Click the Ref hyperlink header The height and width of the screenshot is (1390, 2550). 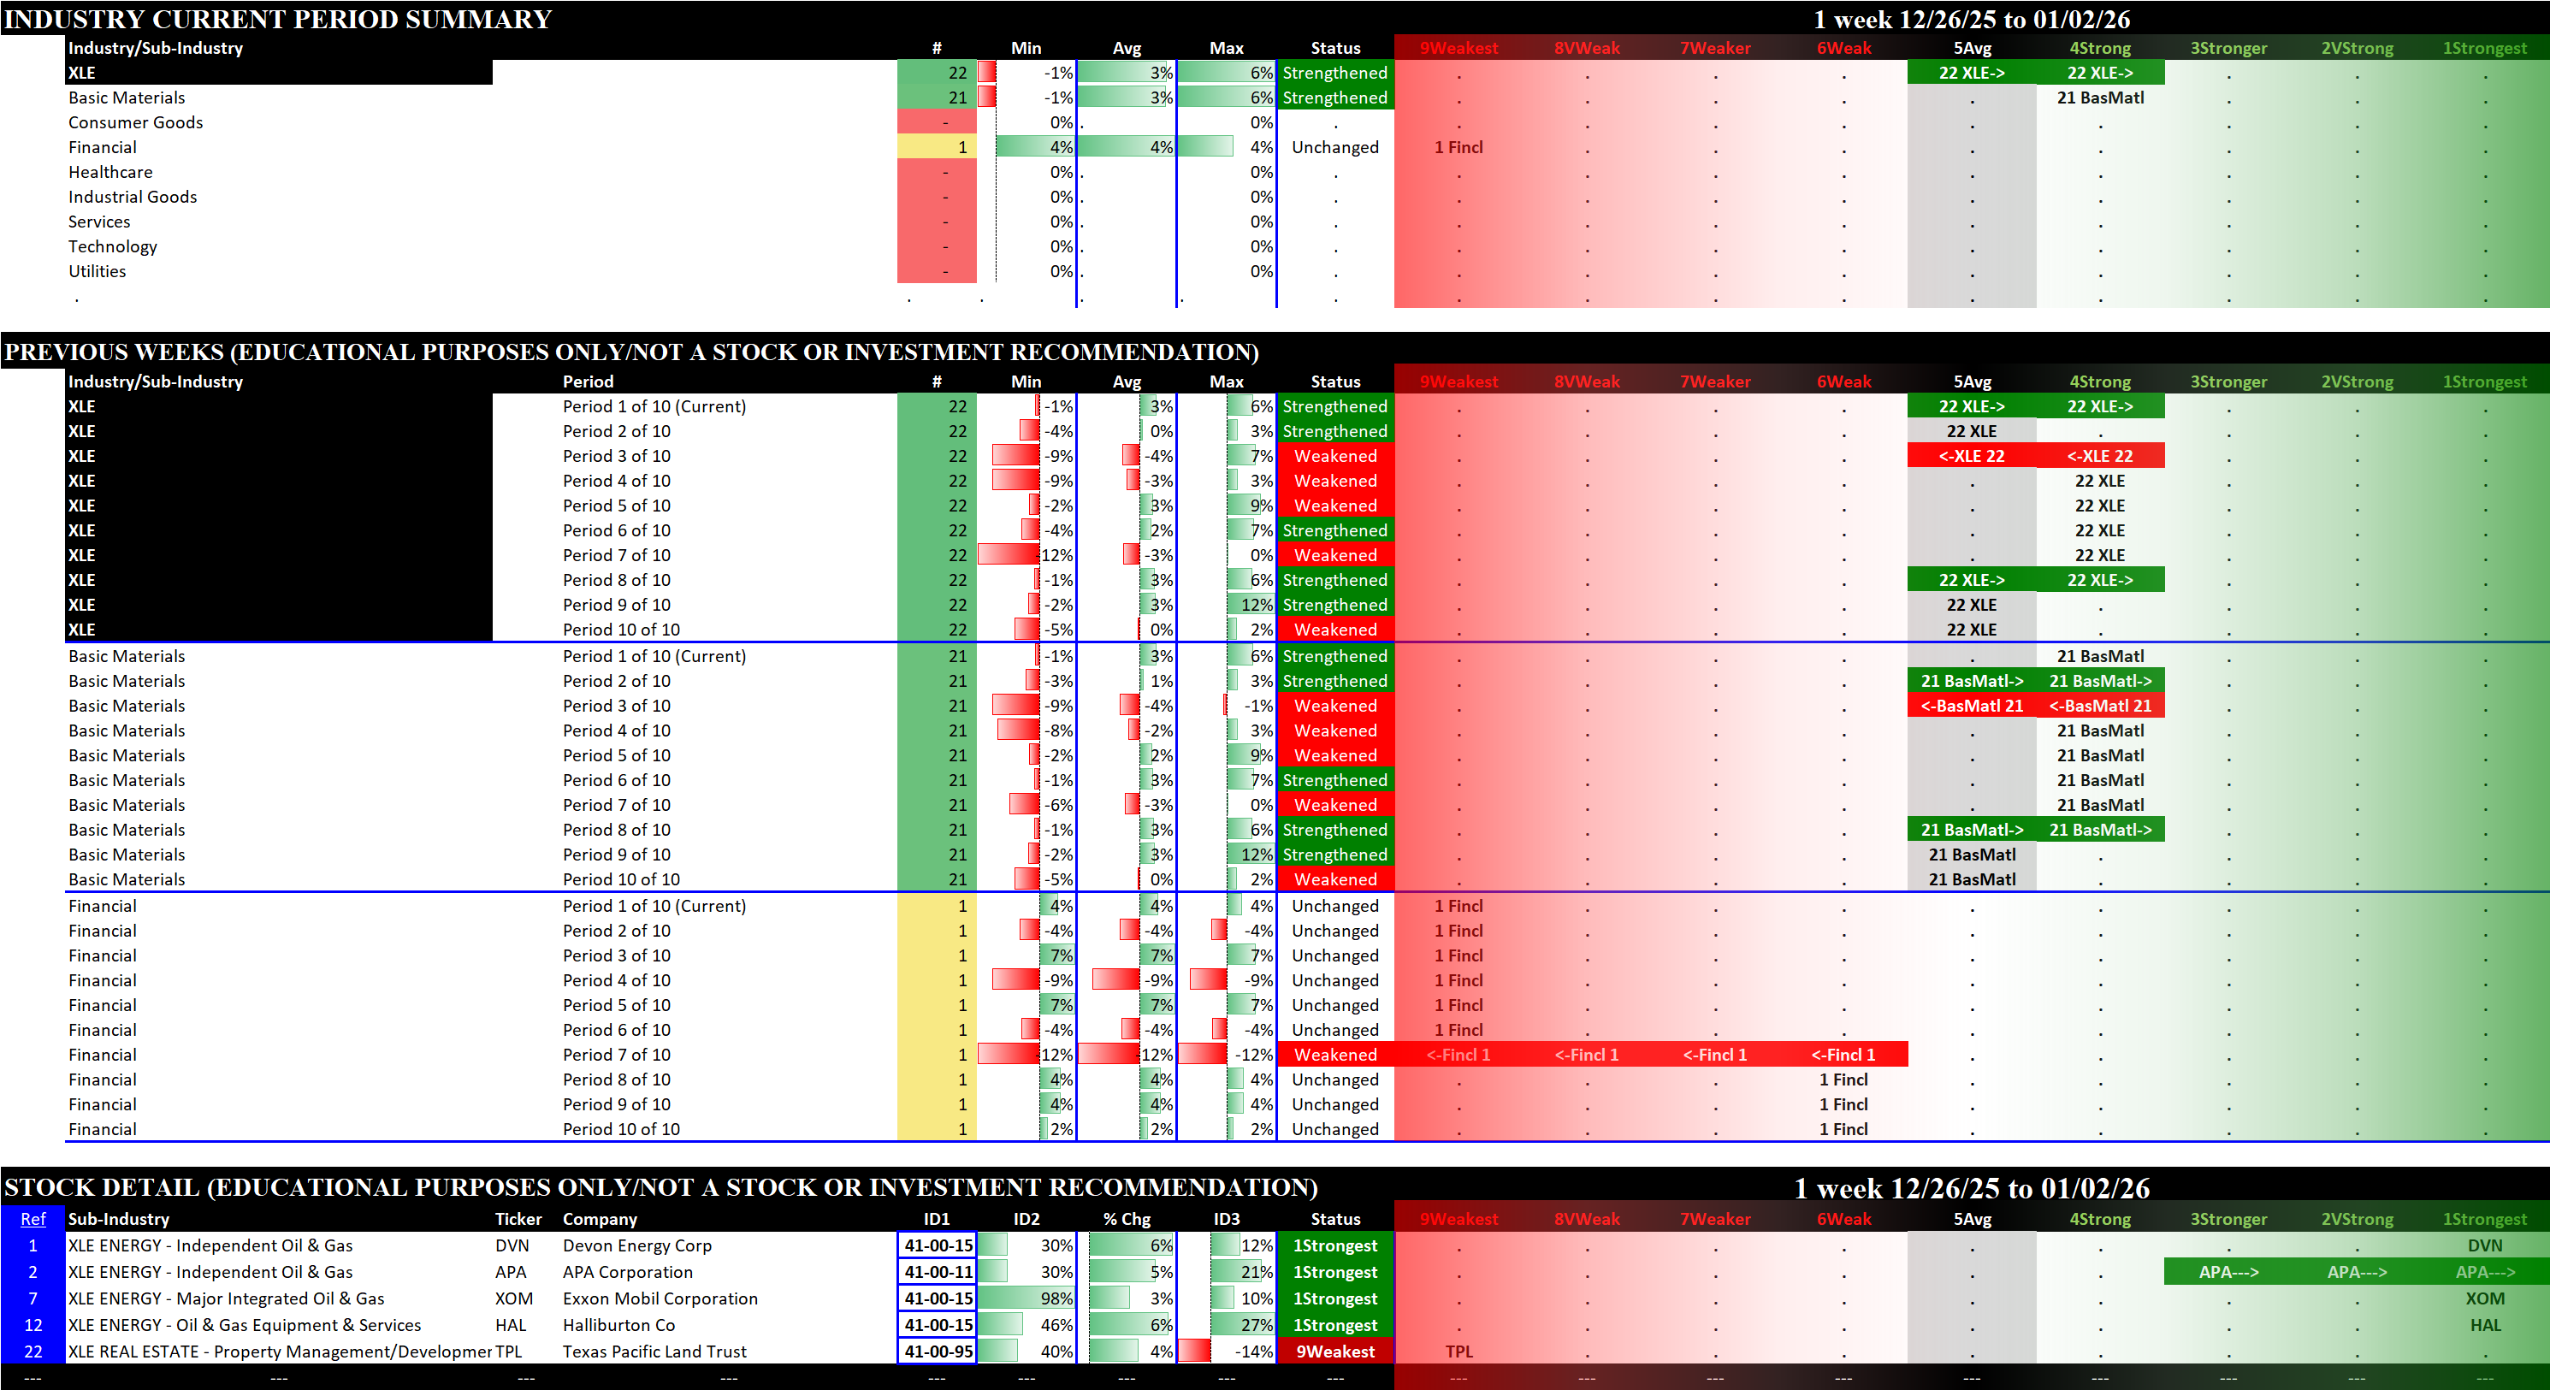coord(33,1219)
